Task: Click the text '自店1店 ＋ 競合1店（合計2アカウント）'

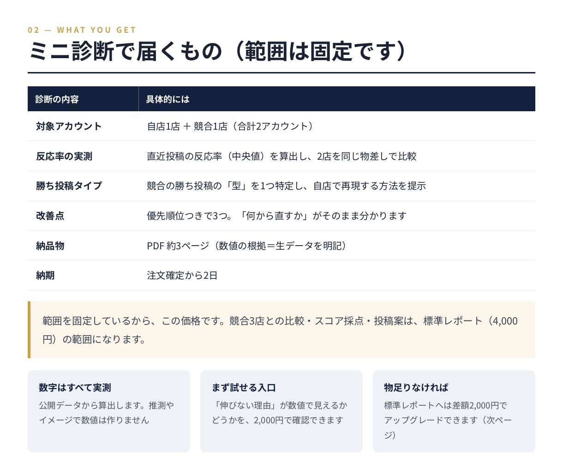Action: pyautogui.click(x=230, y=126)
